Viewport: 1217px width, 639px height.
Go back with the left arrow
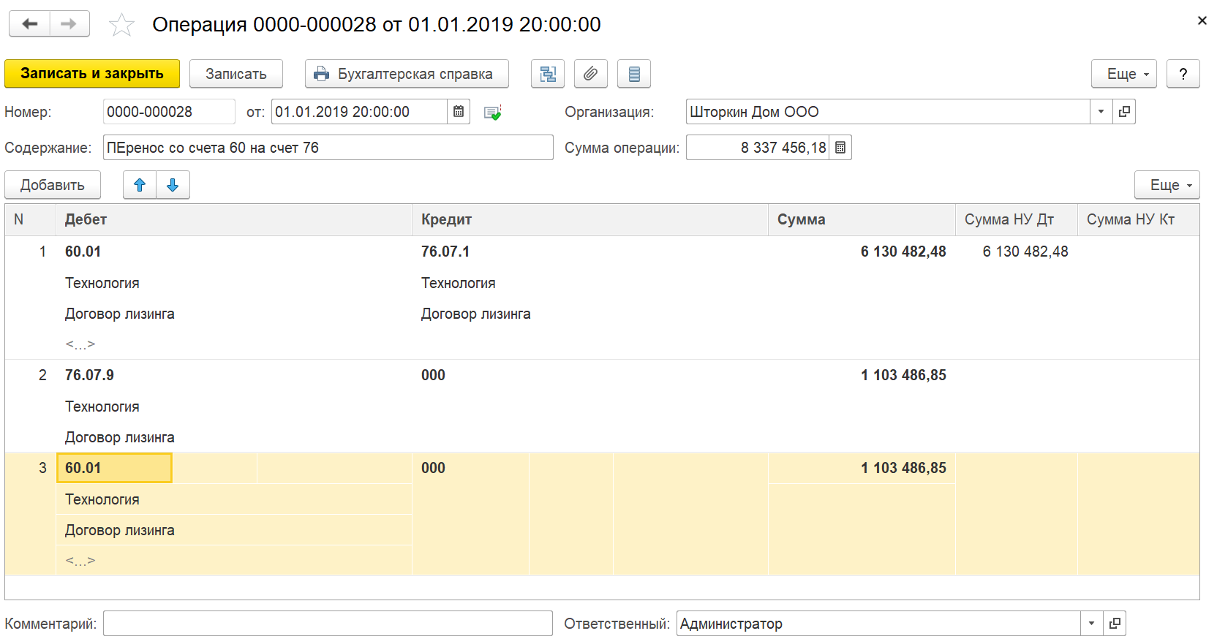30,23
